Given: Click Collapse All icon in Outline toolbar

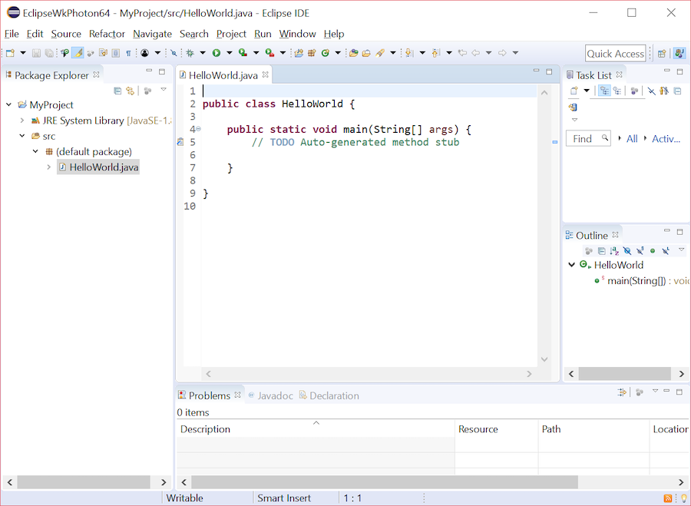Looking at the screenshot, I should 601,251.
